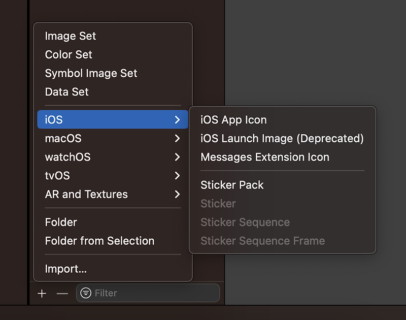Choose Symbol Image Set
The width and height of the screenshot is (406, 320).
click(91, 73)
